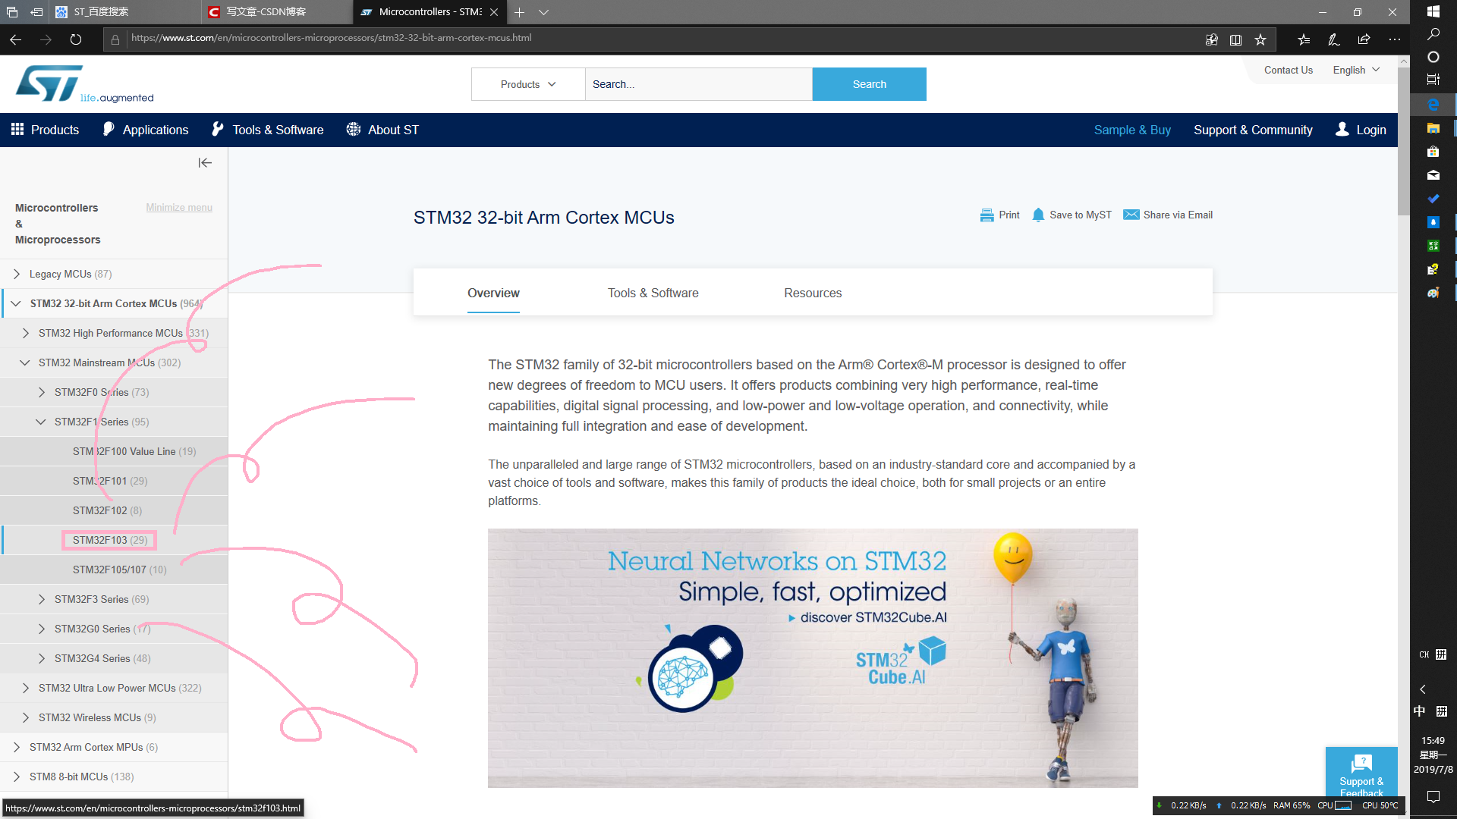Collapse STM32 Mainstream MCUs node

25,362
